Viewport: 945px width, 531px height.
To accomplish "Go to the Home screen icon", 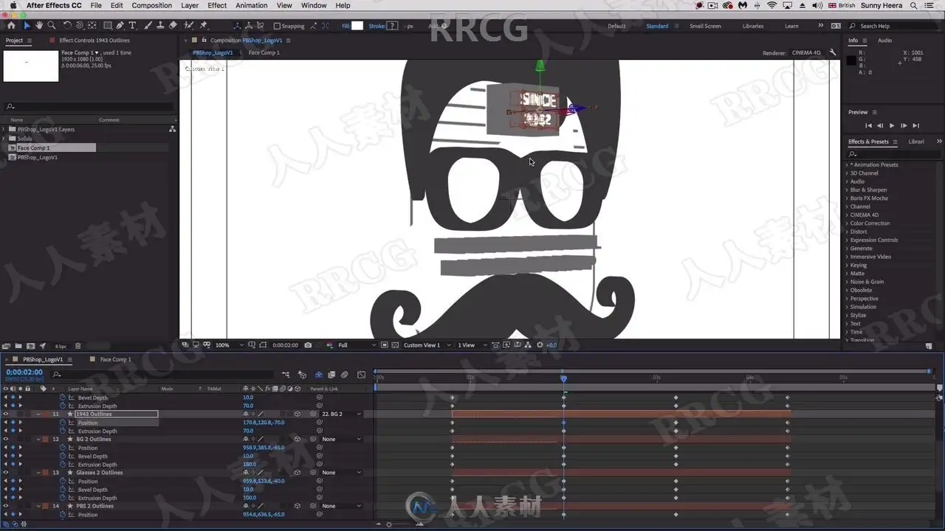I will 11,26.
